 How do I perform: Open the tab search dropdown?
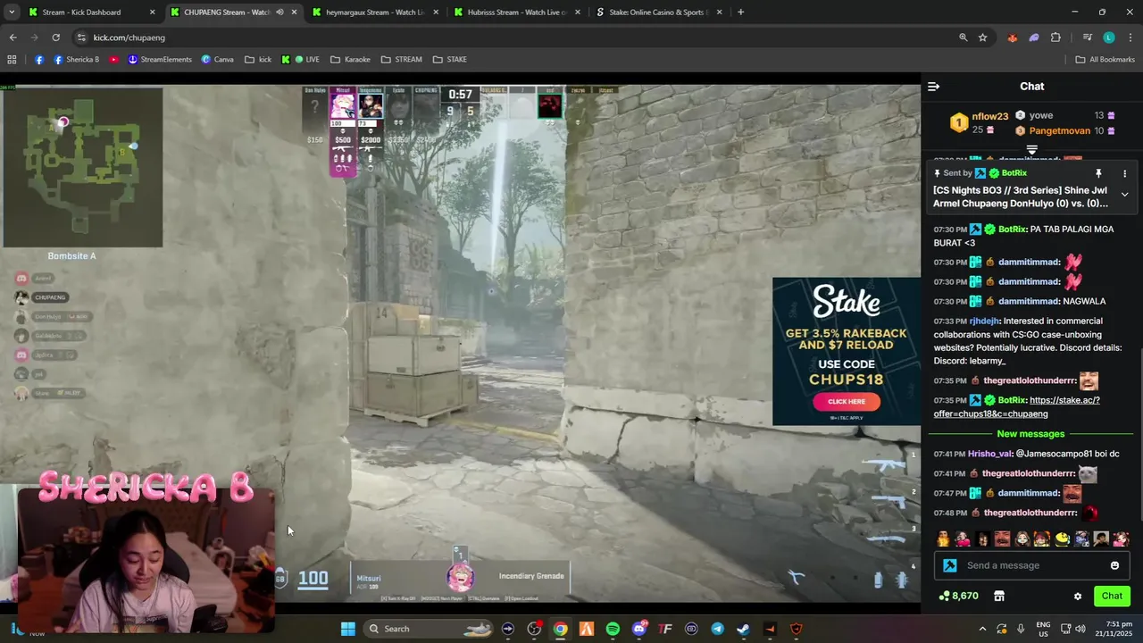point(11,13)
